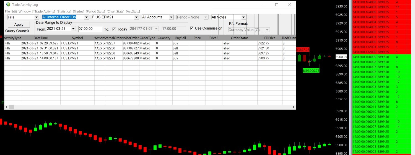415x155 pixels.
Task: Expand the Period - None dropdown
Action: click(x=206, y=17)
